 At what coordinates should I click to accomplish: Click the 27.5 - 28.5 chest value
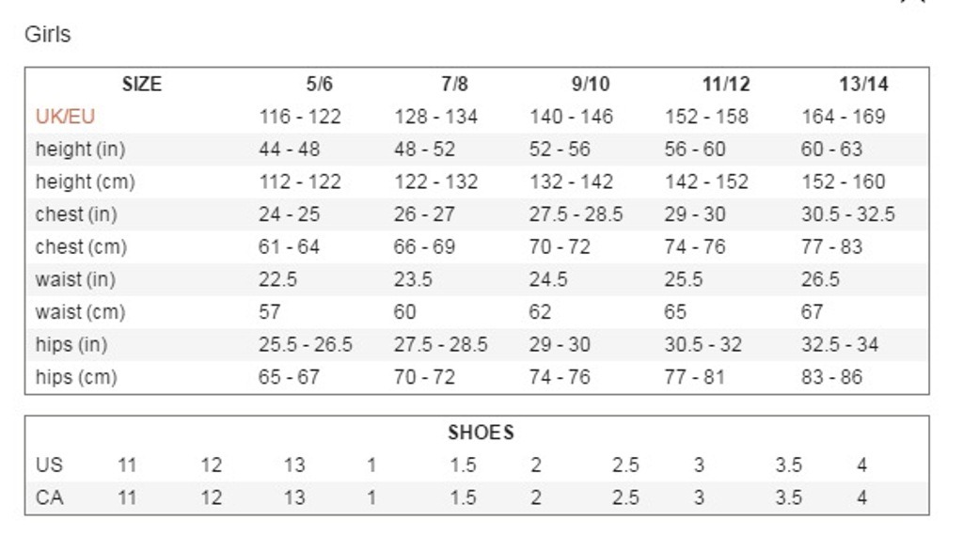tap(576, 214)
